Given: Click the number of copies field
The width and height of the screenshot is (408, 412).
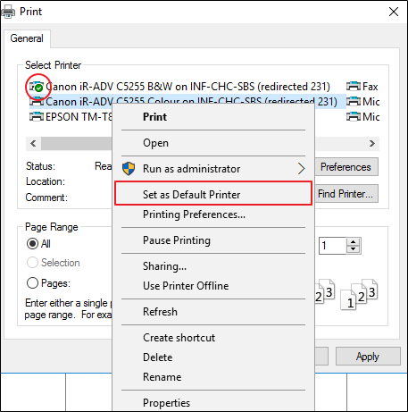Looking at the screenshot, I should coord(332,246).
